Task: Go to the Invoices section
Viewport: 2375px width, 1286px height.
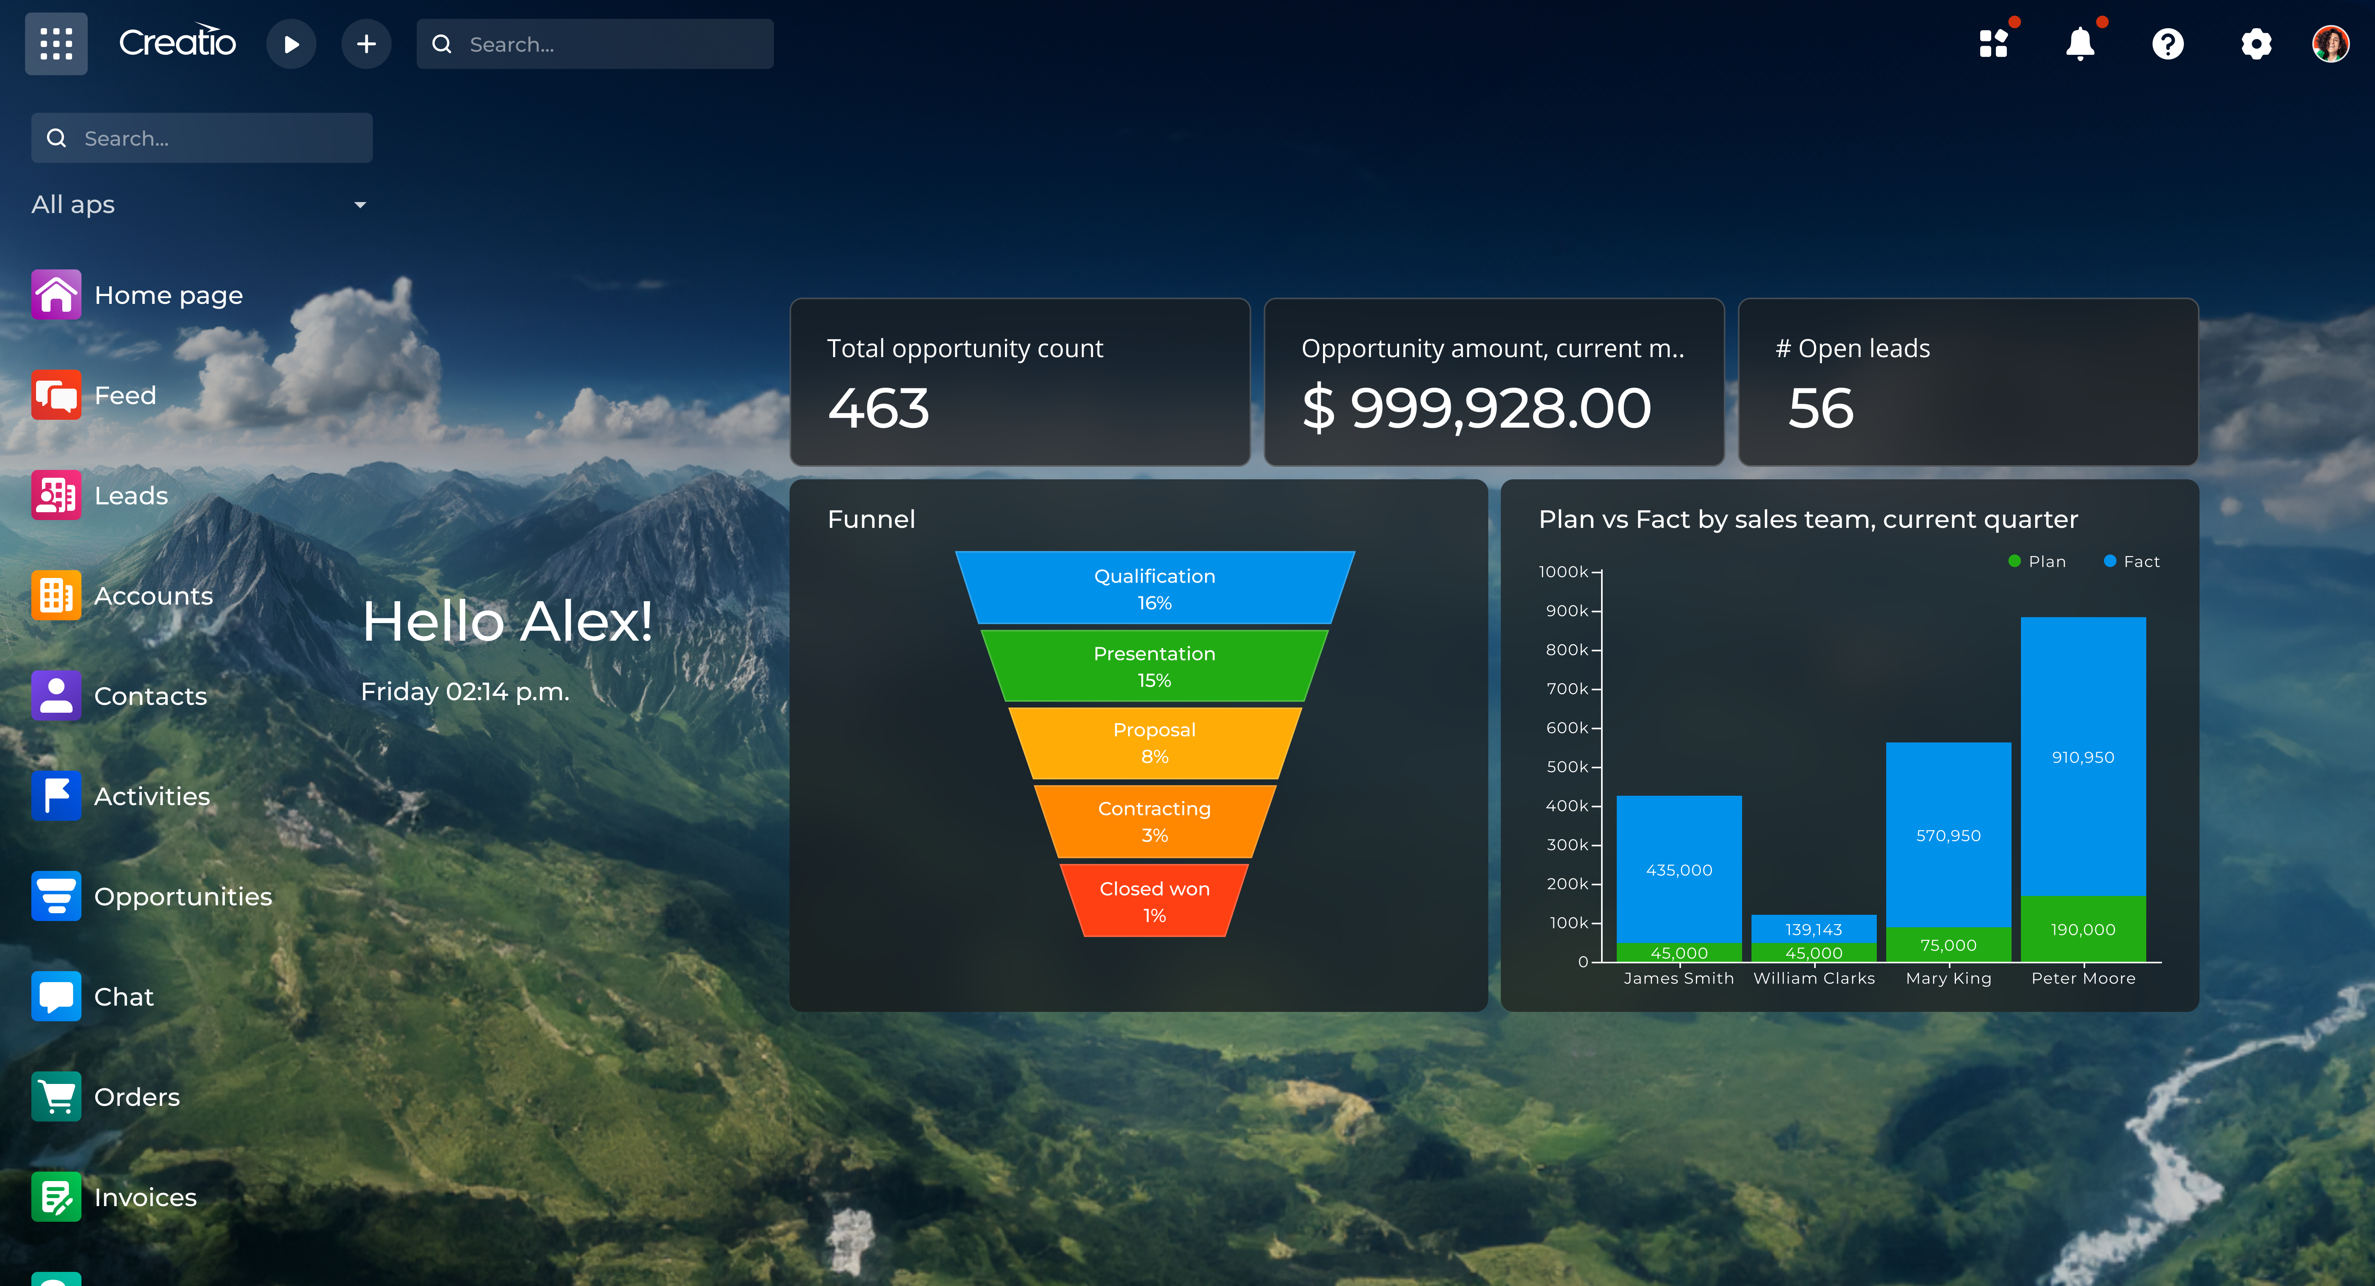Action: (145, 1197)
